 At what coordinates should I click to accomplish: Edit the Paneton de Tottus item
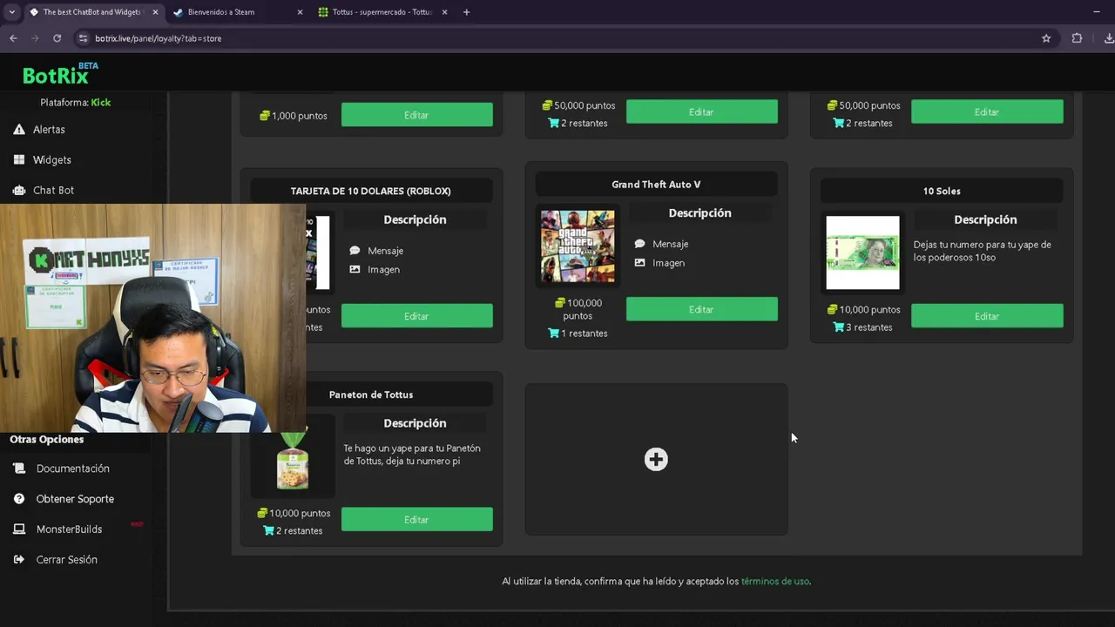416,520
